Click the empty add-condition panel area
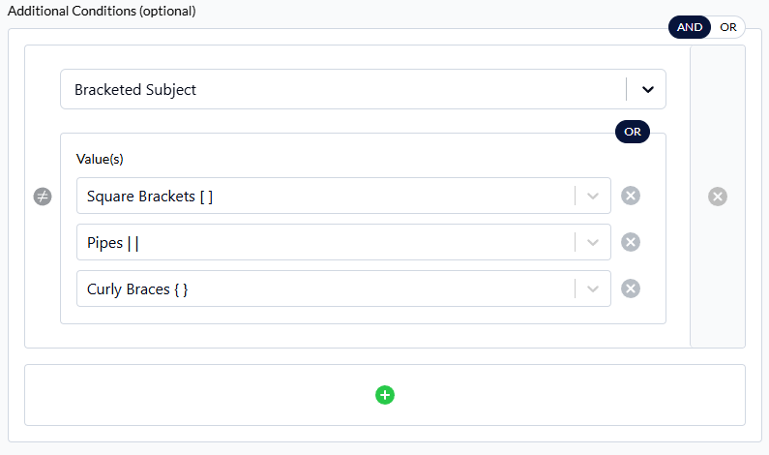769x455 pixels. point(385,395)
